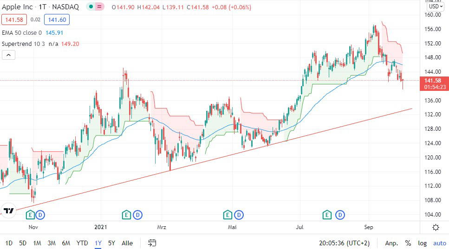Click the NASDAQ exchange label
The height and width of the screenshot is (249, 449).
point(65,7)
